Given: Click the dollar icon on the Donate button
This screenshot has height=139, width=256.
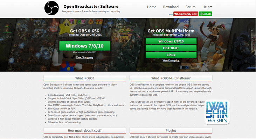Looking at the screenshot, I should [x=201, y=14].
